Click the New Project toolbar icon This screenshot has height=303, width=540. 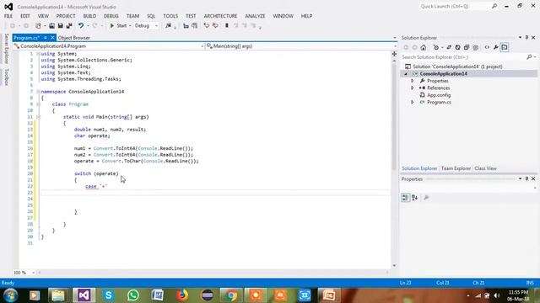(x=38, y=26)
